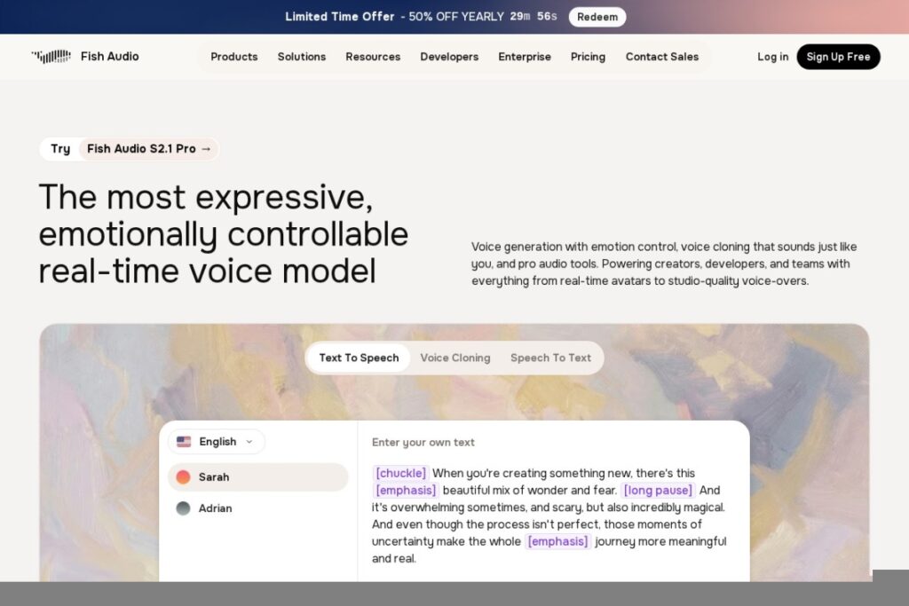Redeem the limited time offer
Image resolution: width=909 pixels, height=606 pixels.
tap(597, 17)
